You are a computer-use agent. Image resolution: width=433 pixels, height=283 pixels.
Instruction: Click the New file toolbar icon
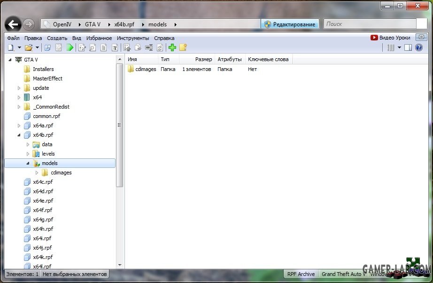click(x=11, y=47)
